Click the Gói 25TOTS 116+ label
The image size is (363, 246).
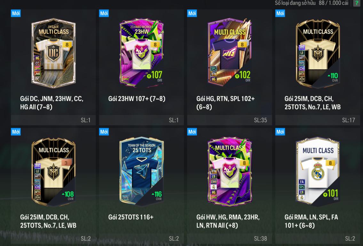(x=131, y=217)
